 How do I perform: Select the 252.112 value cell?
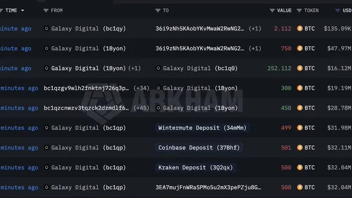(279, 68)
